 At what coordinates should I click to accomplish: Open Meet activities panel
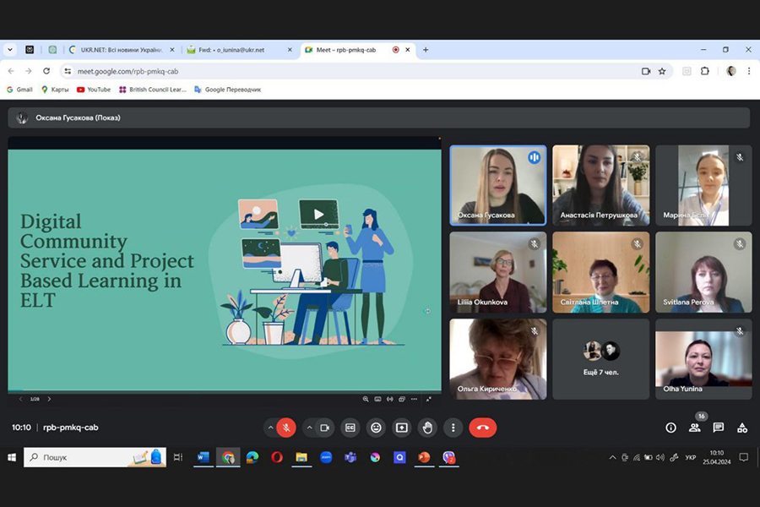click(x=742, y=428)
